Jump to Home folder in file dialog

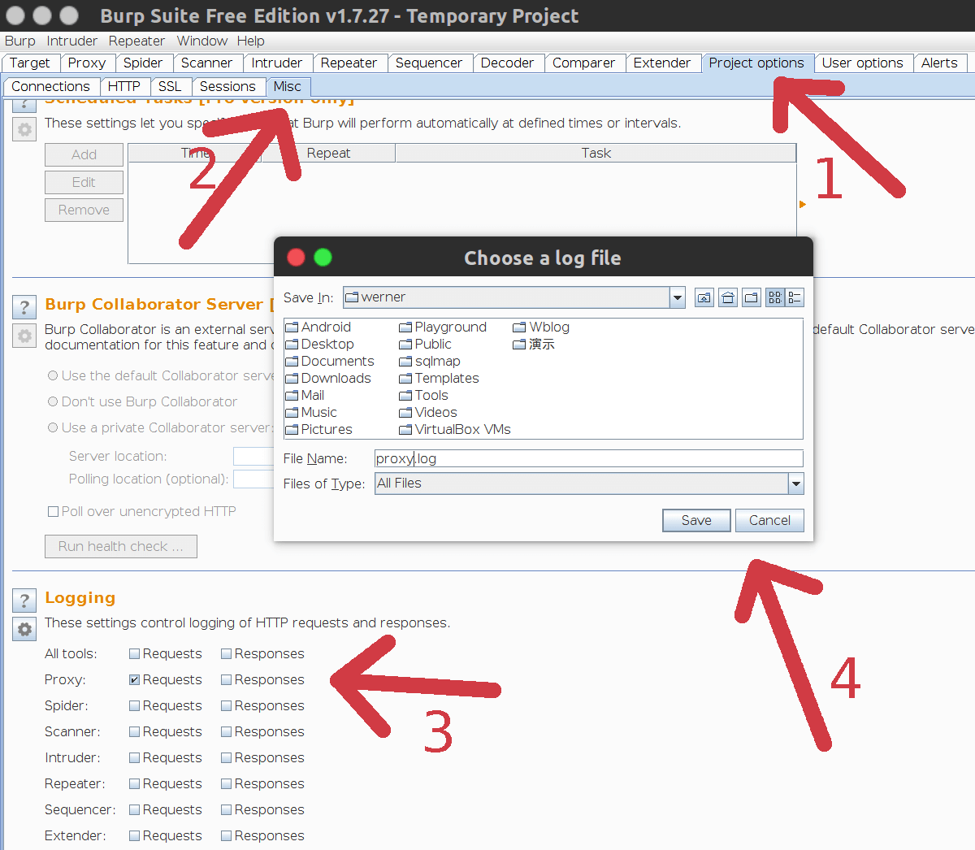(x=728, y=297)
